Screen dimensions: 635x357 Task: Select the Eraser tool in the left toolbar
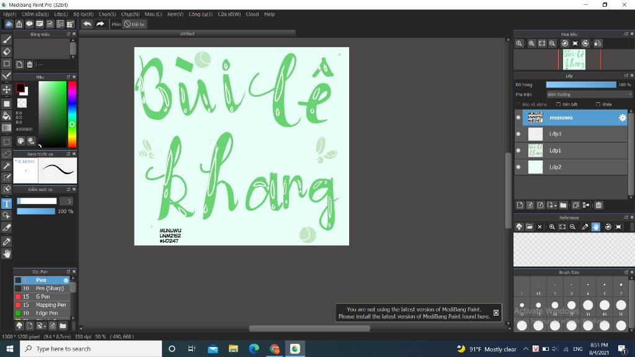(x=6, y=51)
